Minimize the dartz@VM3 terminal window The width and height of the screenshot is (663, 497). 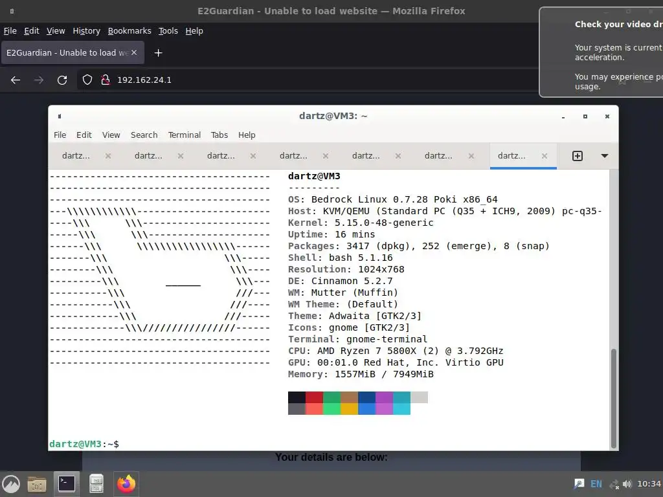563,116
